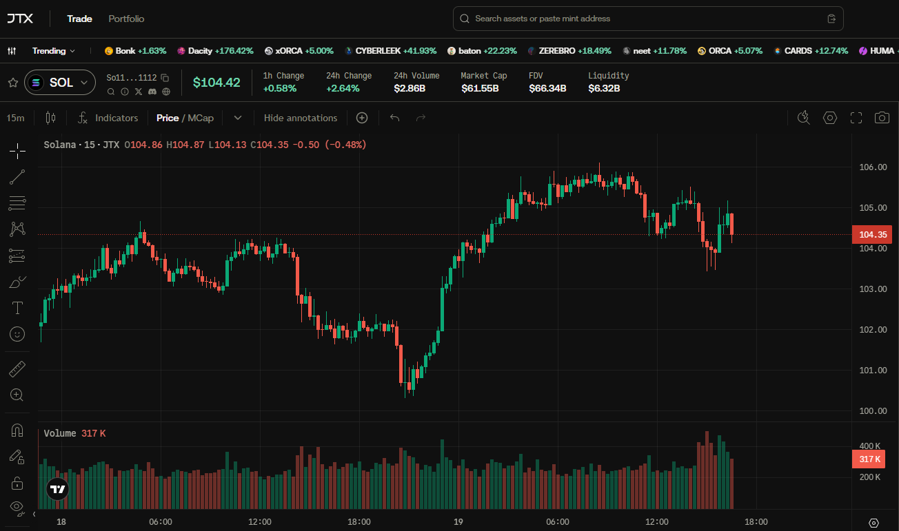Viewport: 899px width, 531px height.
Task: Open the candlestick chart type menu
Action: (50, 118)
